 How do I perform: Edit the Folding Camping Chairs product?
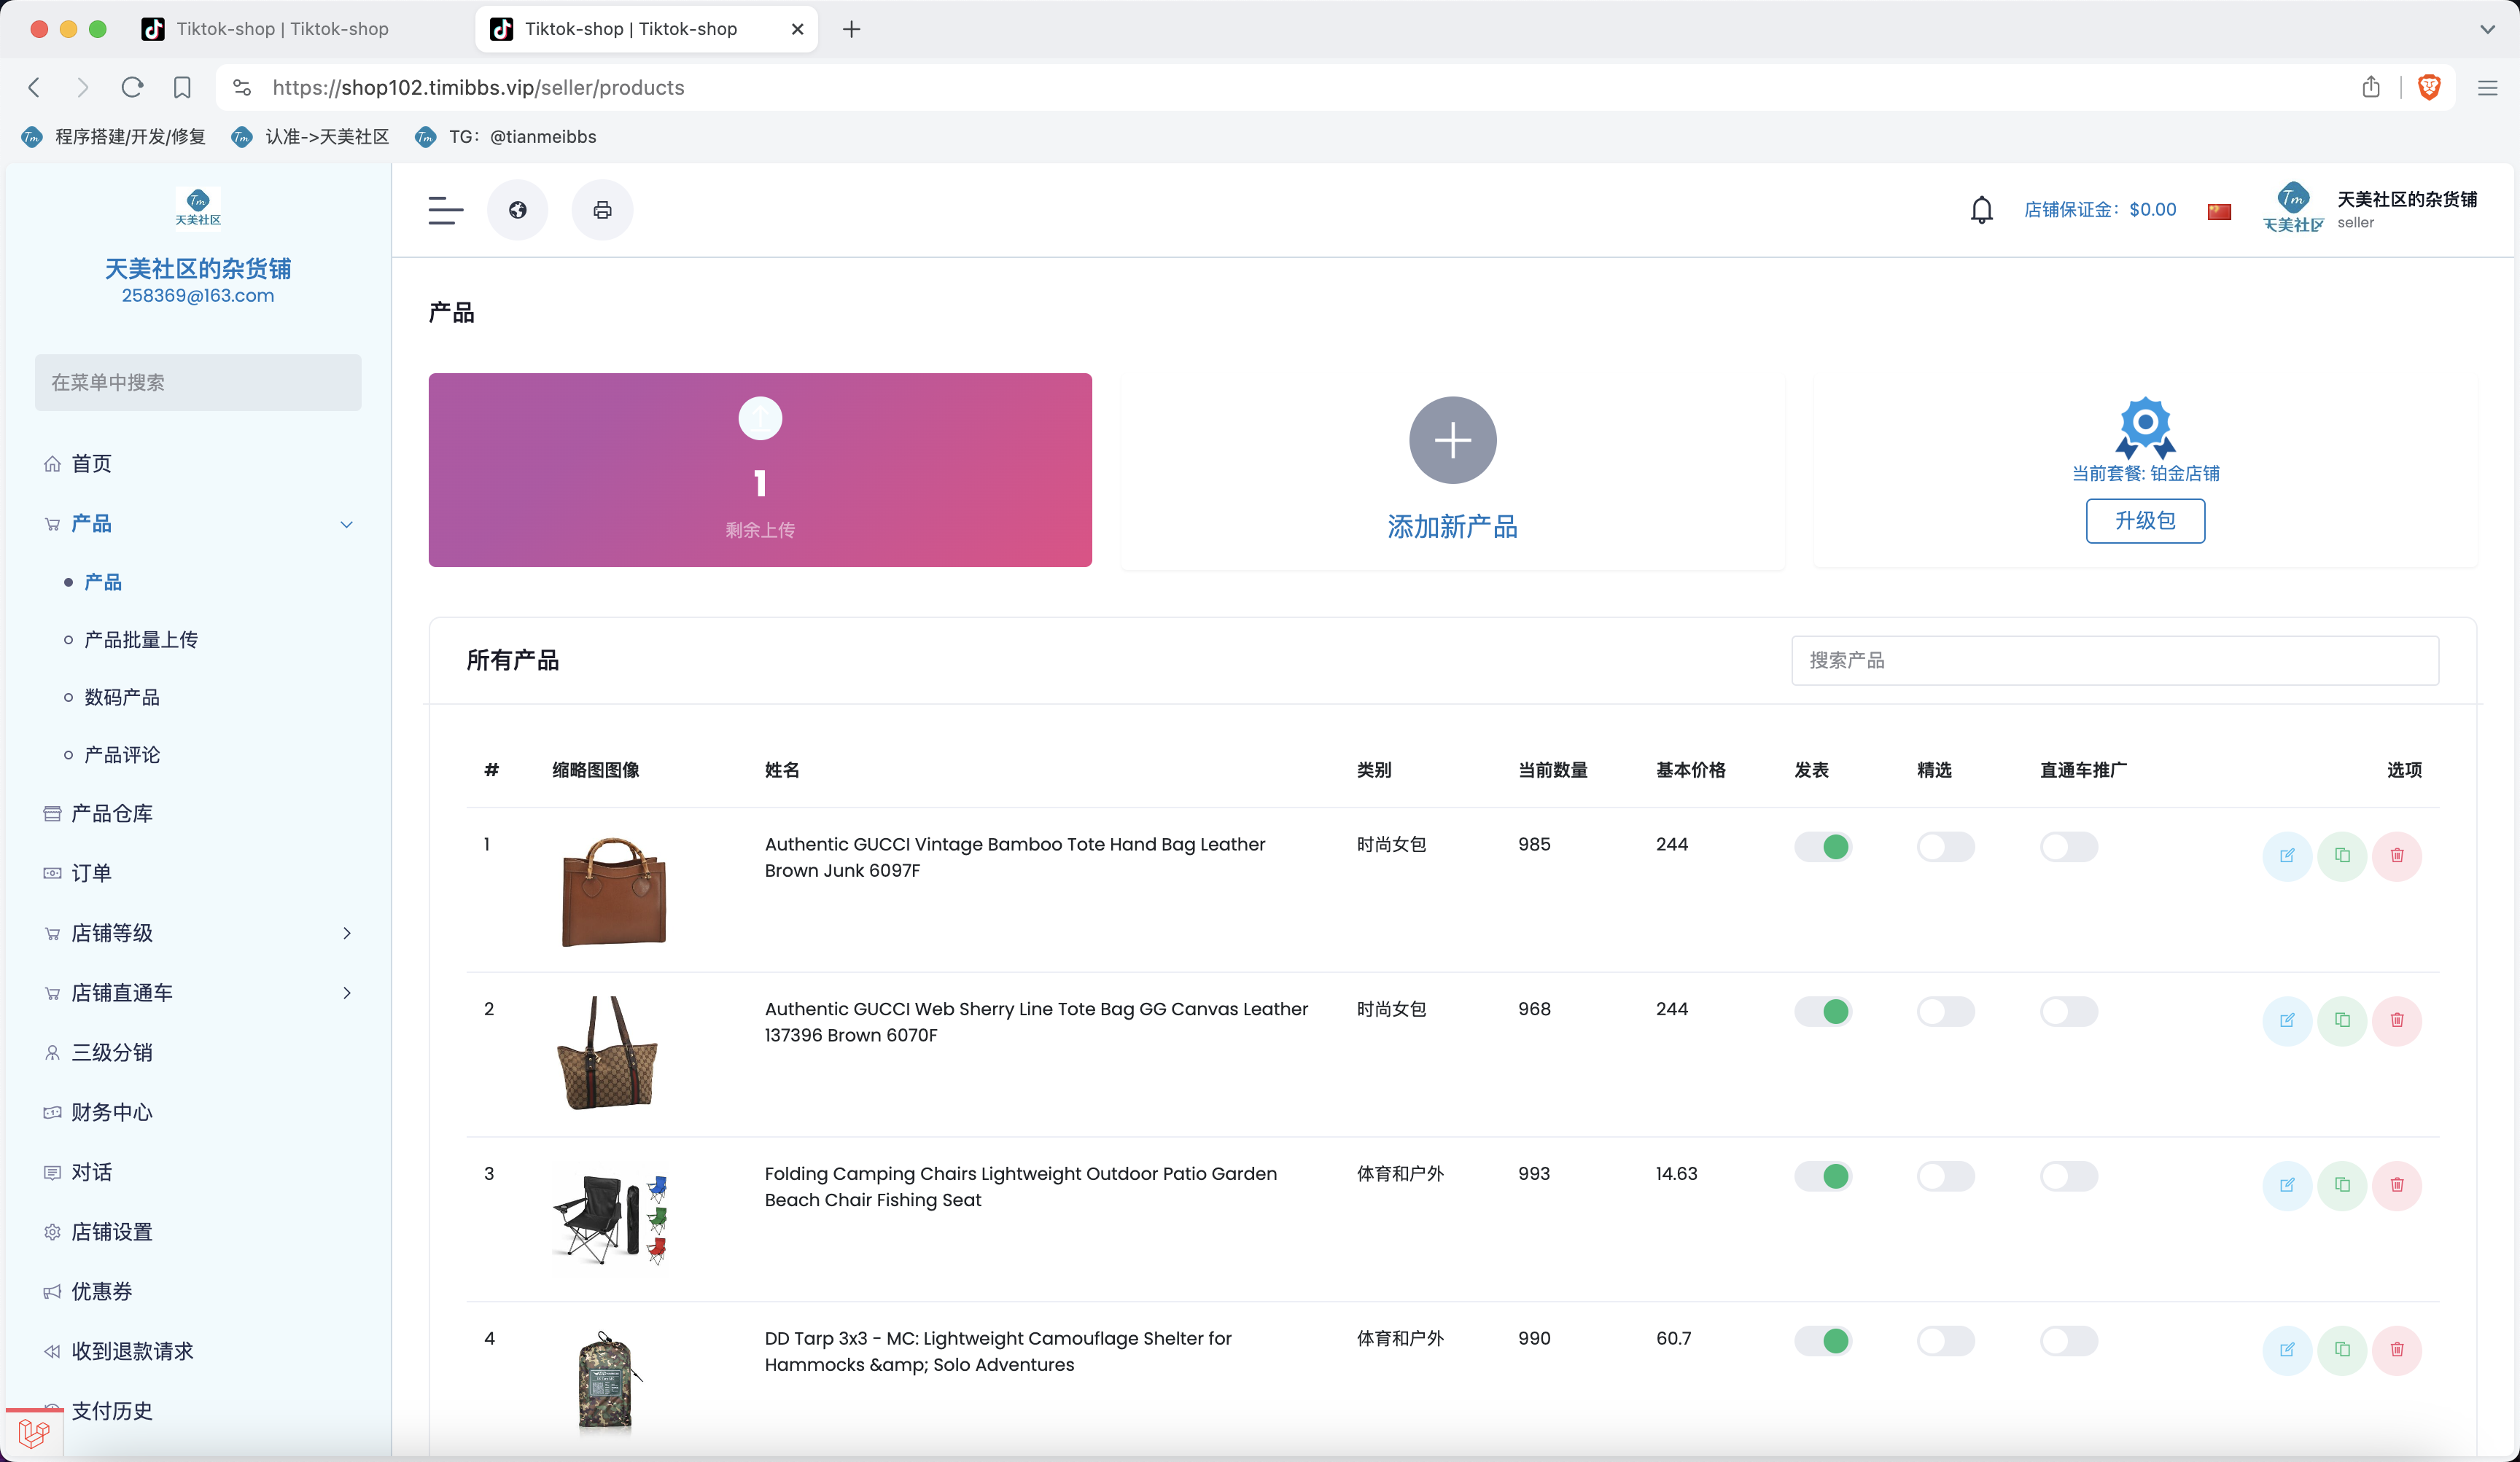2287,1185
